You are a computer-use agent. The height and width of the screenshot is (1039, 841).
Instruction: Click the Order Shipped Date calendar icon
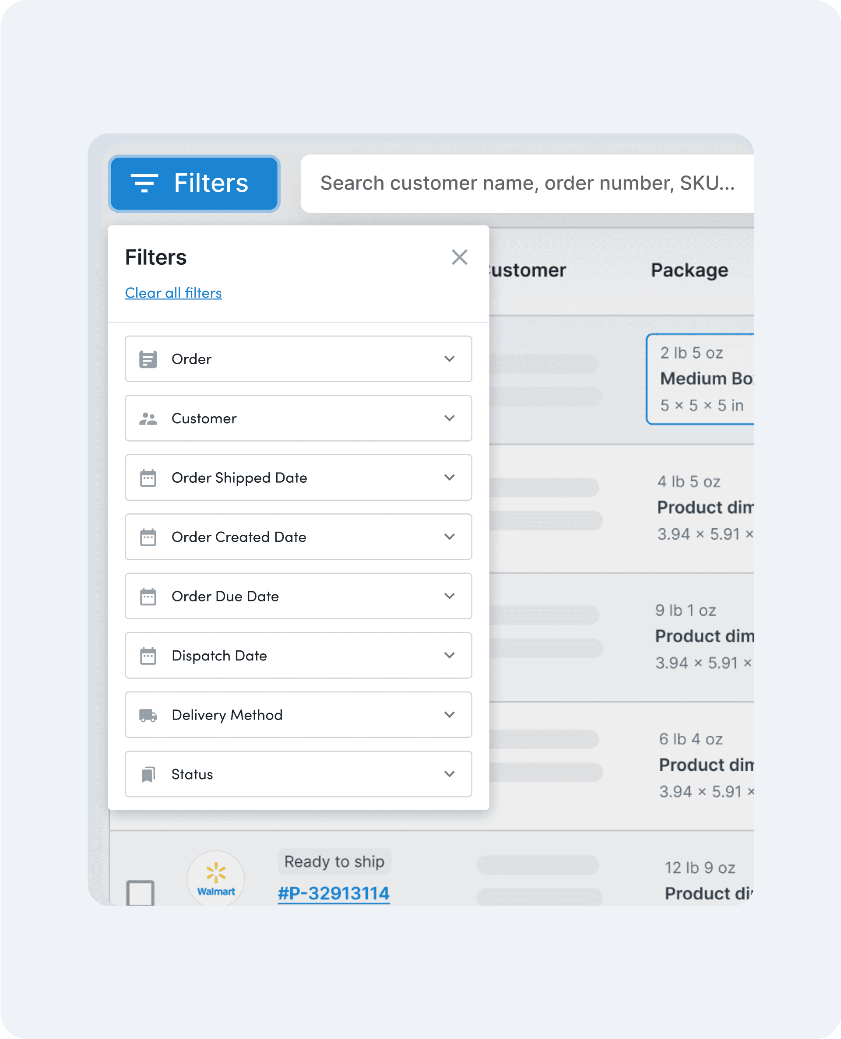[x=148, y=477]
